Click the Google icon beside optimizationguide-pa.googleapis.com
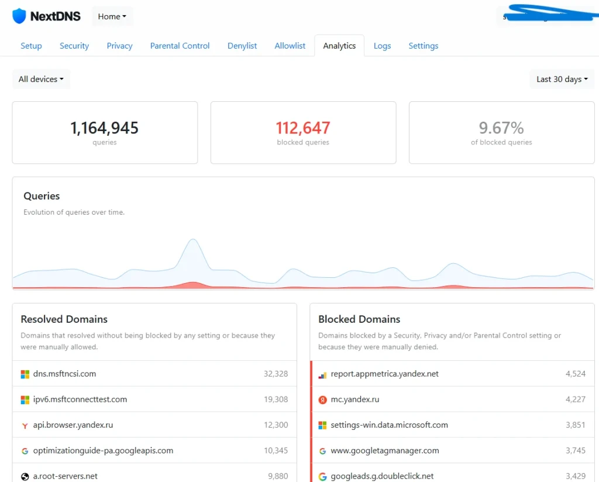The image size is (599, 482). 25,451
